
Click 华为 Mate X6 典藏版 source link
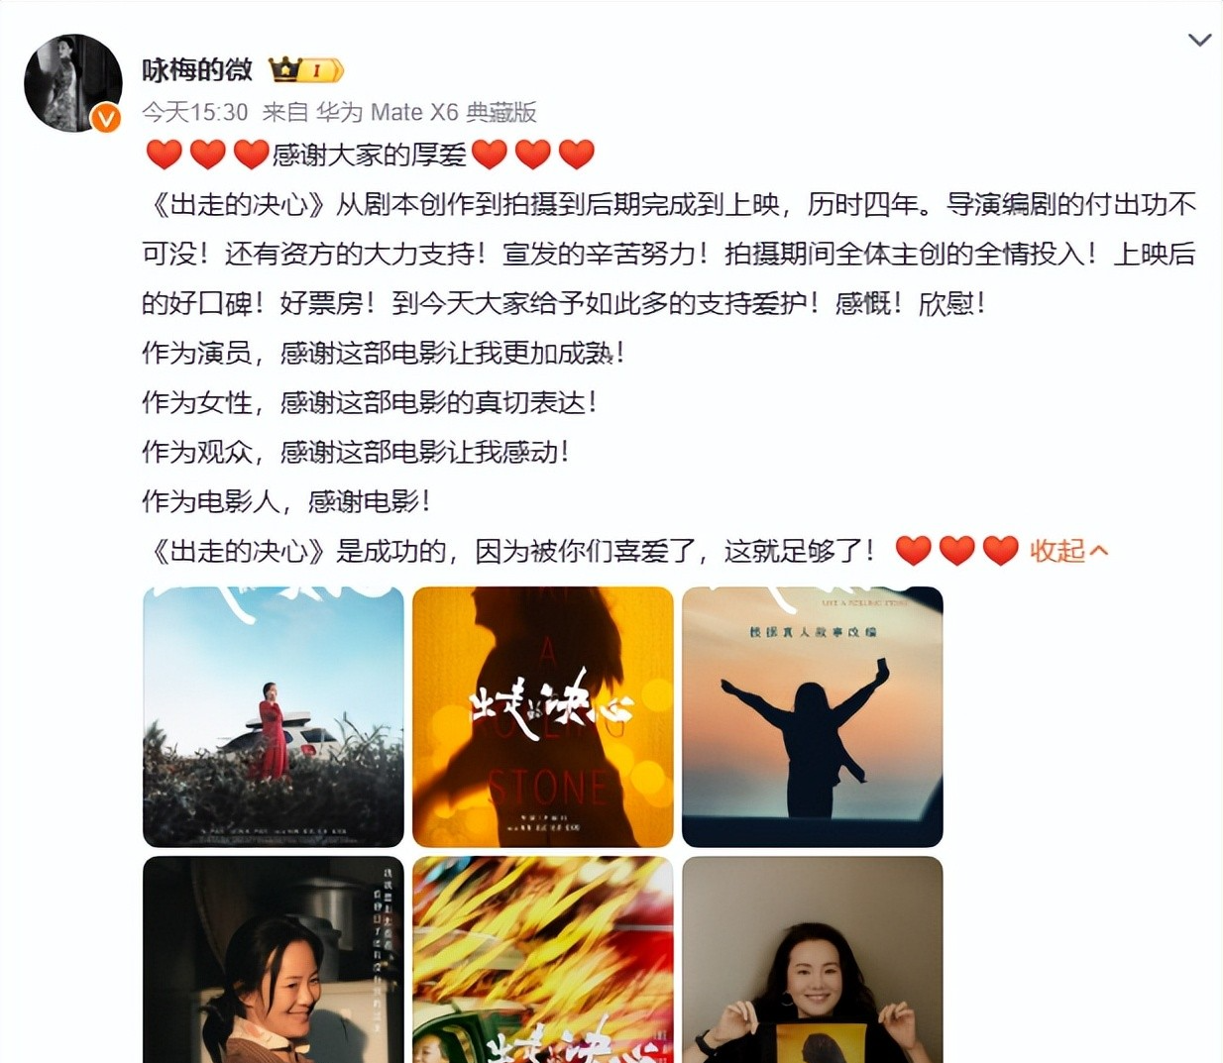click(426, 112)
